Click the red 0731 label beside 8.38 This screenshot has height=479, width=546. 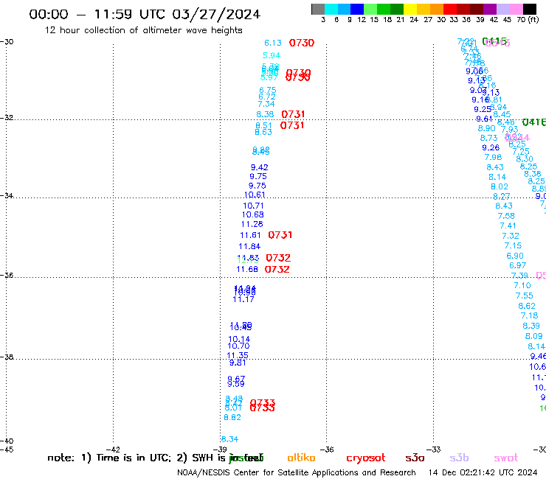pos(293,114)
